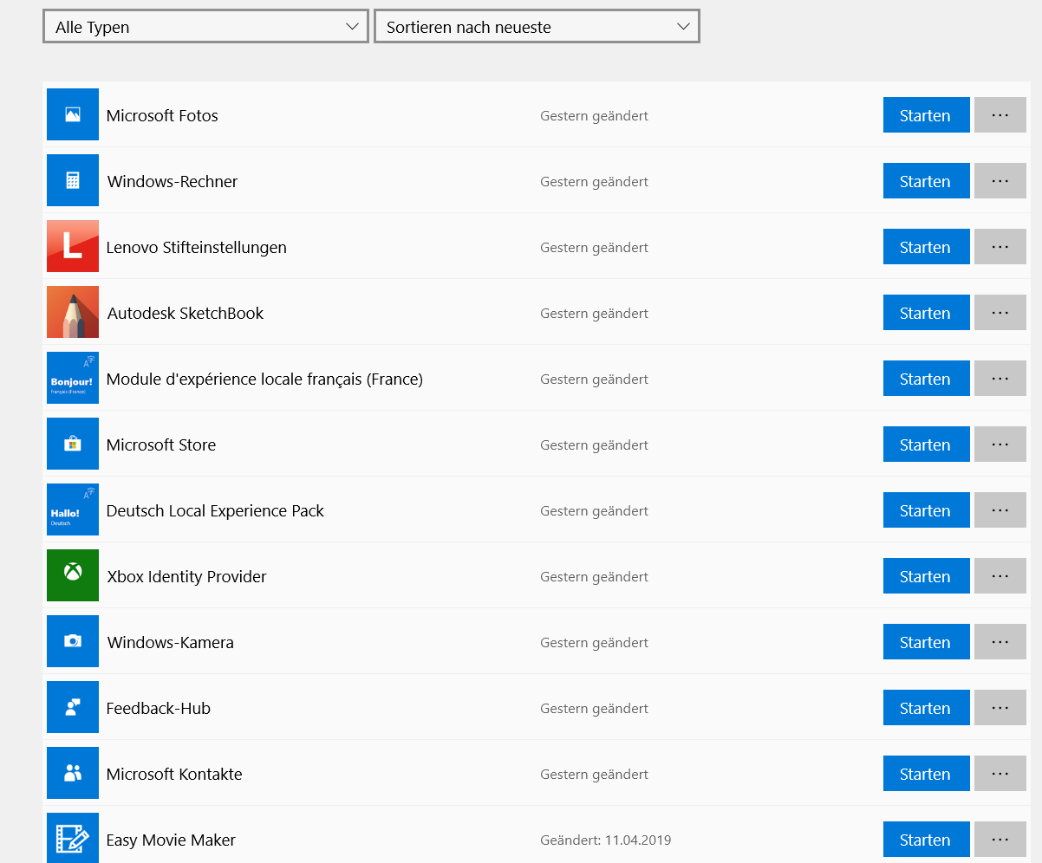This screenshot has height=863, width=1042.
Task: Click the Feedback-Hub icon
Action: (73, 707)
